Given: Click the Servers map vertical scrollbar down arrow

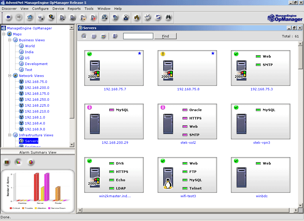Looking at the screenshot, I should pos(300,205).
